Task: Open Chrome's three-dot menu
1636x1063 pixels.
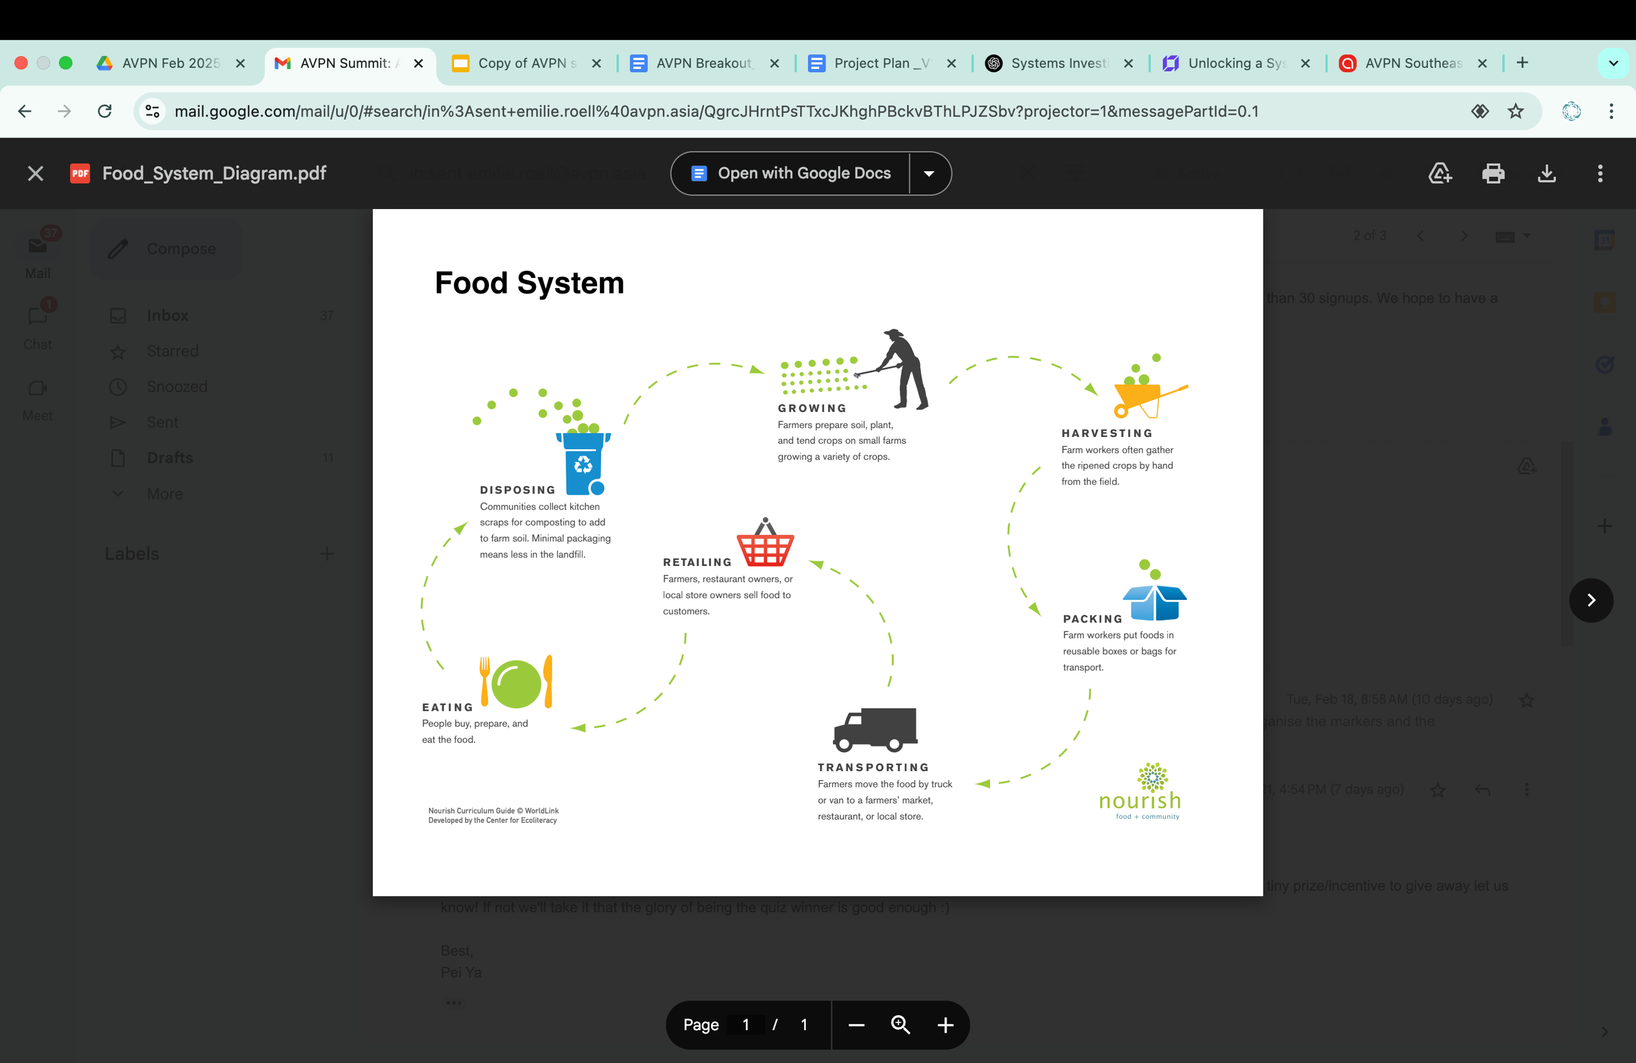Action: (1610, 112)
